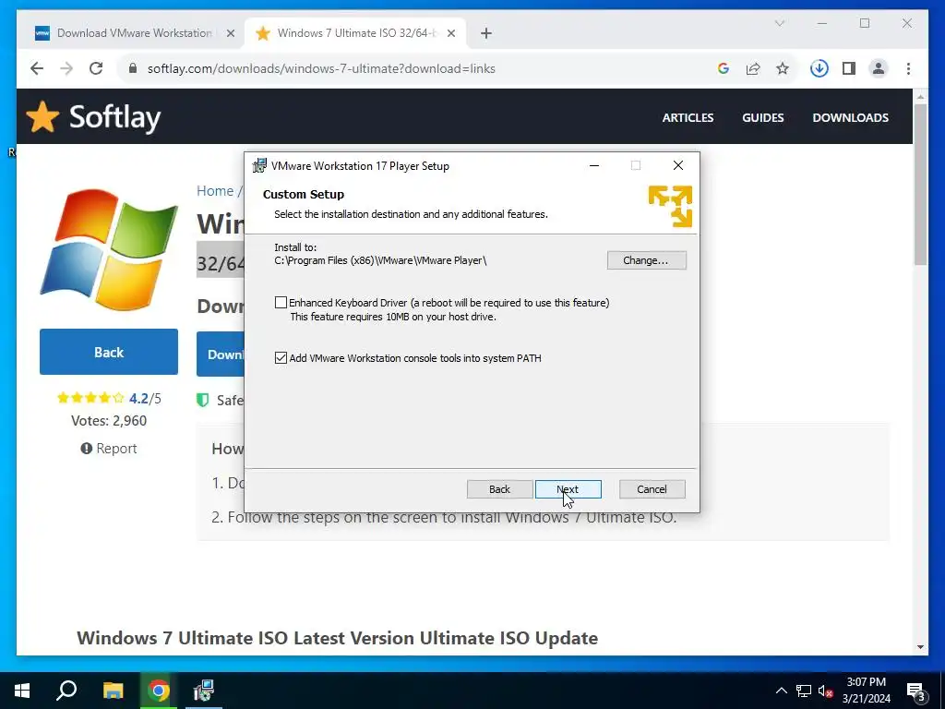Click the scrollbar down arrow
The image size is (945, 709).
coord(920,647)
